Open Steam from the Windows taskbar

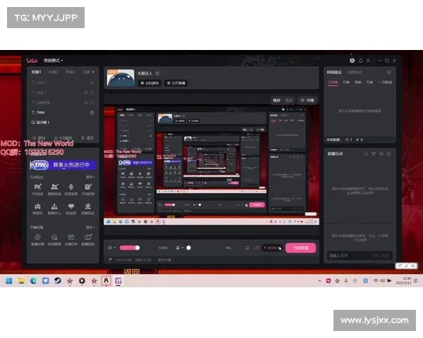(x=57, y=281)
